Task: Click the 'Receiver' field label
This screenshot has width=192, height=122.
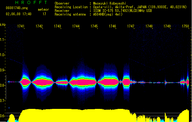Action: tap(62, 11)
